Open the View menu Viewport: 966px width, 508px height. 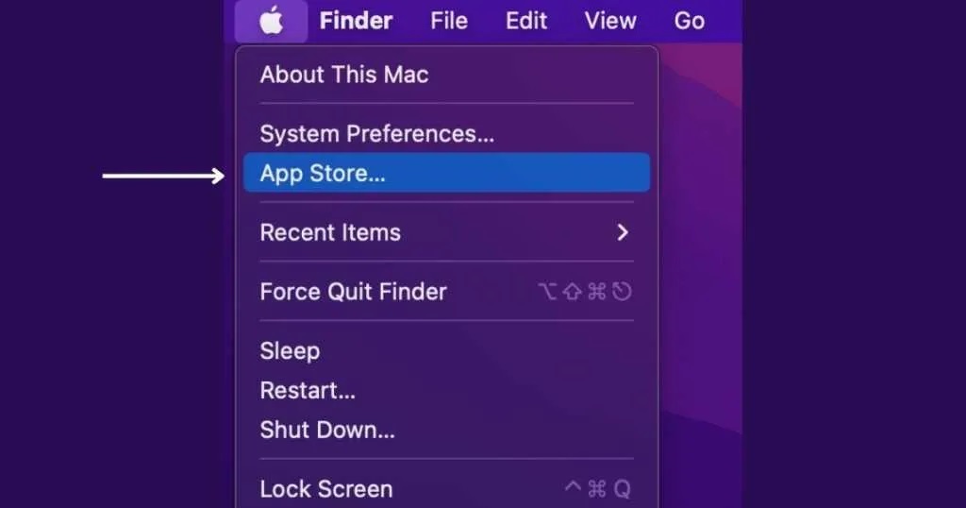pyautogui.click(x=610, y=21)
